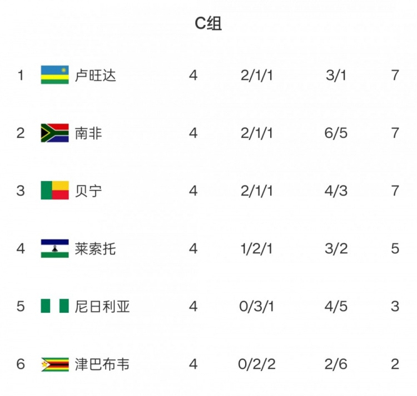Click Zimbabwe's 0/2/2 record

(257, 364)
